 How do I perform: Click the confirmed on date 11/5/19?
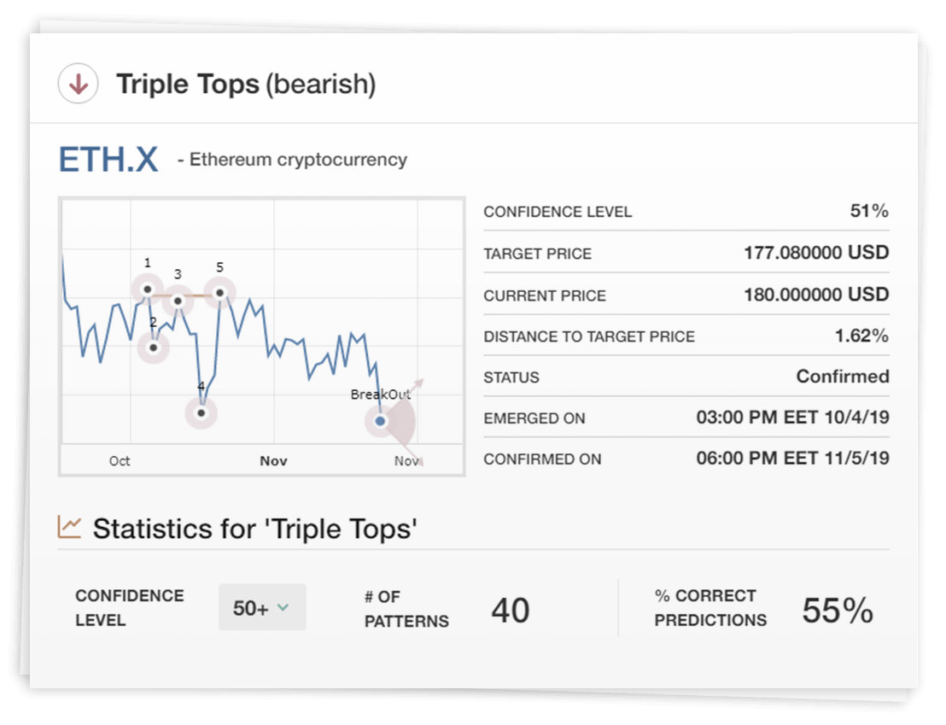792,459
